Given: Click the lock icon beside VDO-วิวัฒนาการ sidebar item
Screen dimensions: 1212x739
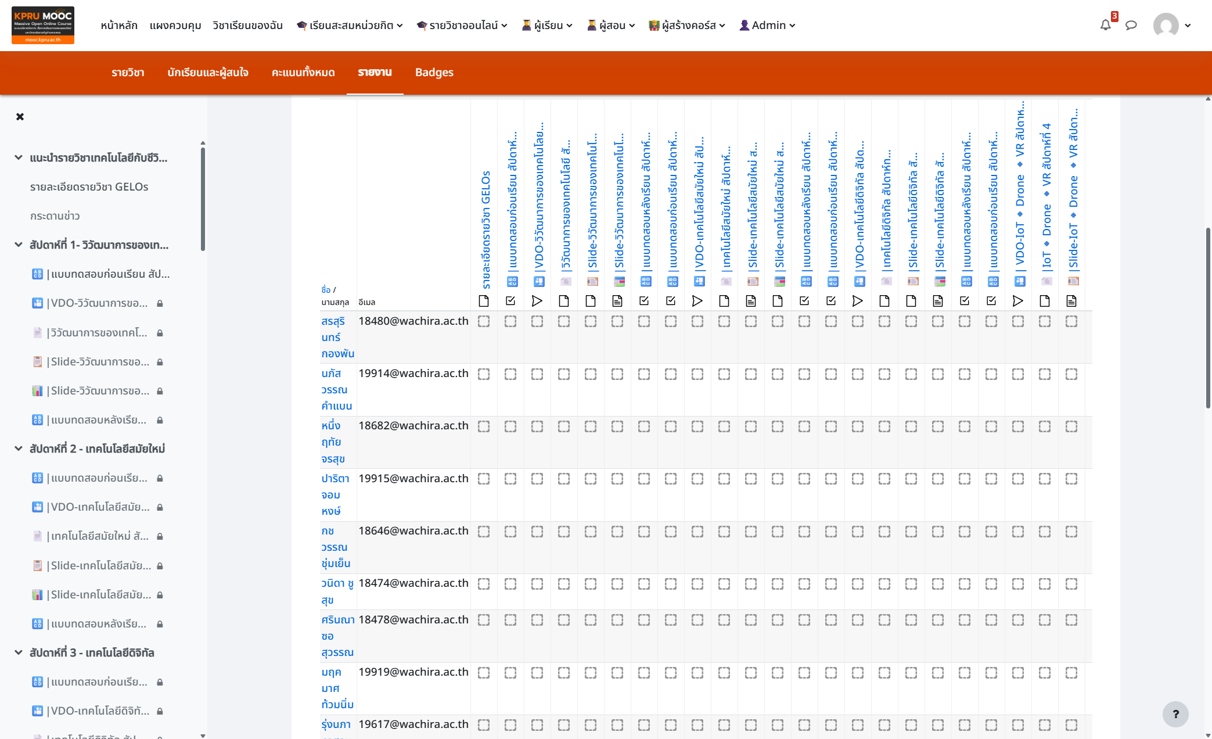Looking at the screenshot, I should (160, 303).
